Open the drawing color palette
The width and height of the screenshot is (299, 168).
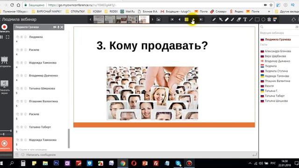(x=275, y=20)
